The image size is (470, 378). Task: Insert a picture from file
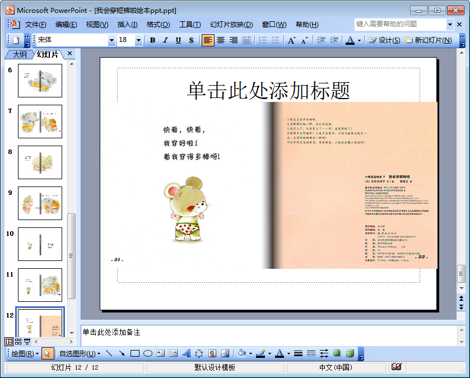tap(225, 353)
